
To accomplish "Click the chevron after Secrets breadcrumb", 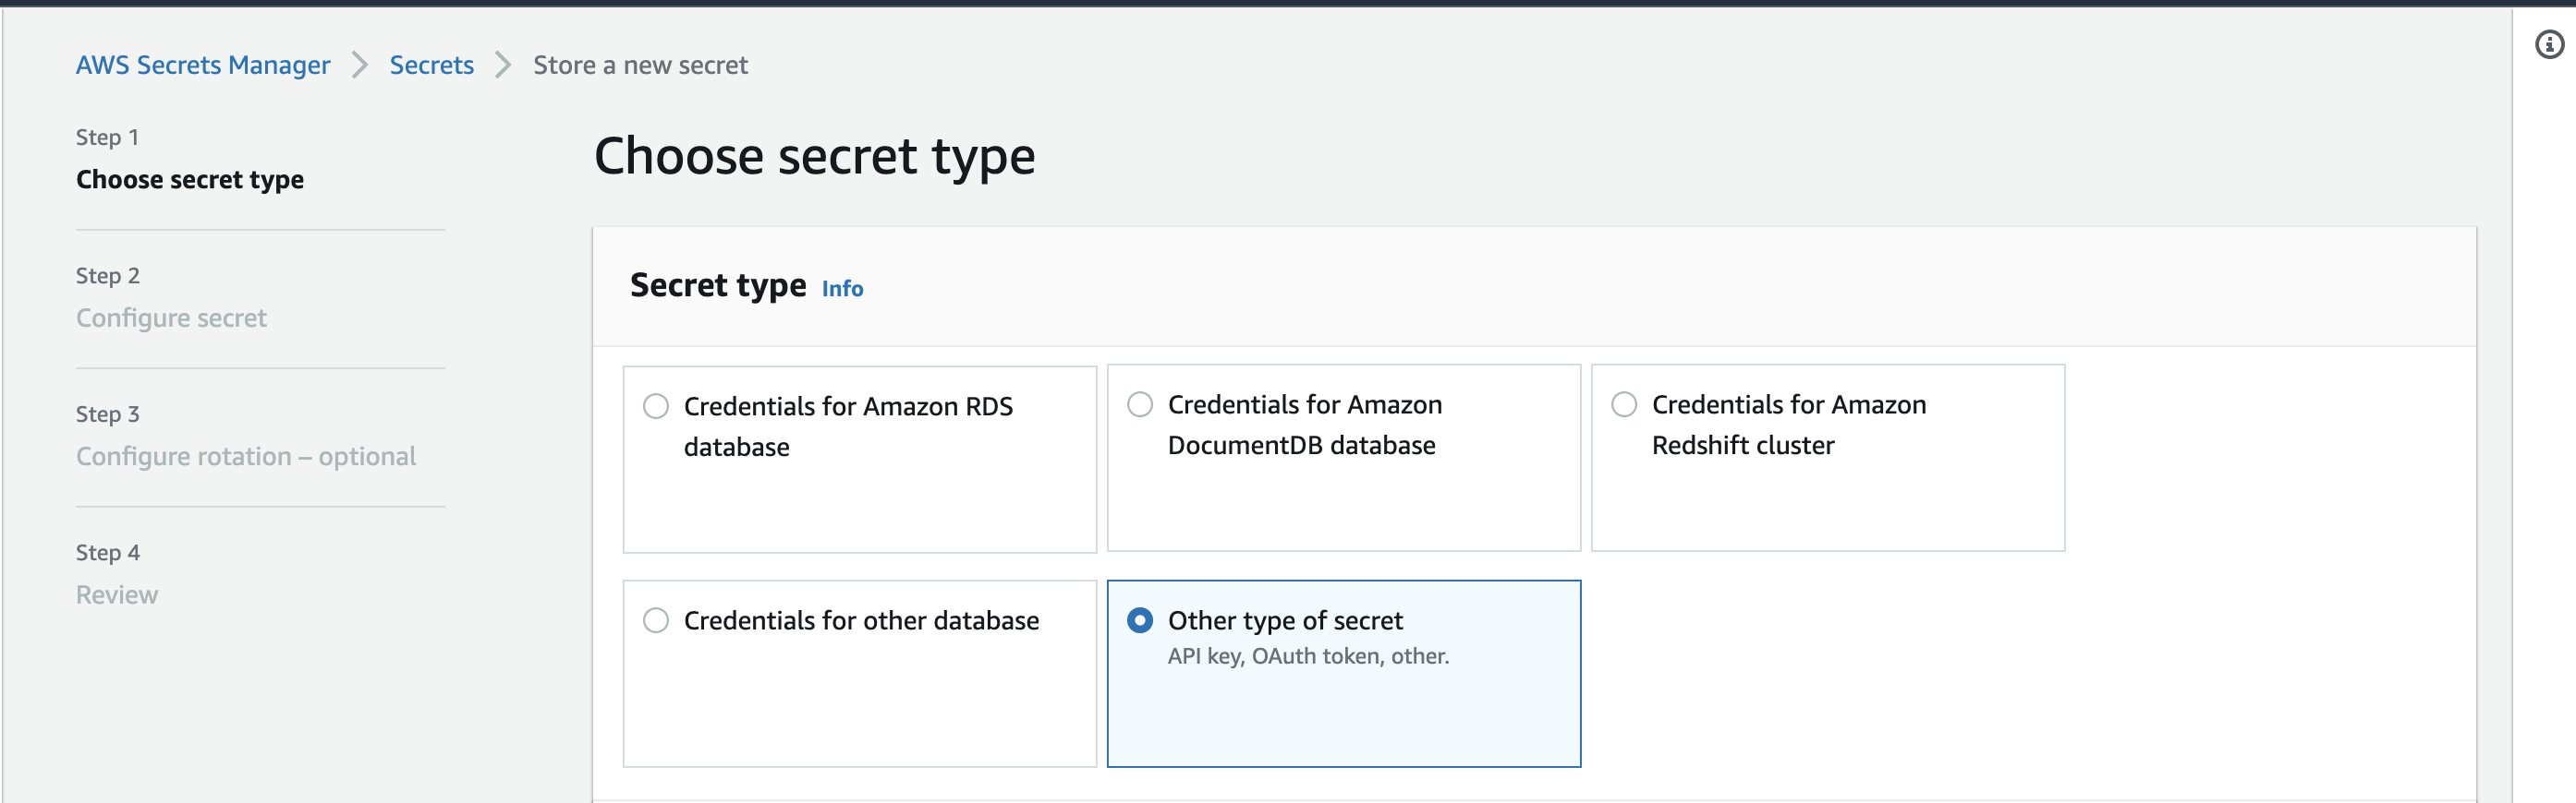I will [503, 66].
